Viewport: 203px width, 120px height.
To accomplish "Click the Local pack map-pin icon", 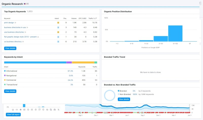I will [43, 110].
